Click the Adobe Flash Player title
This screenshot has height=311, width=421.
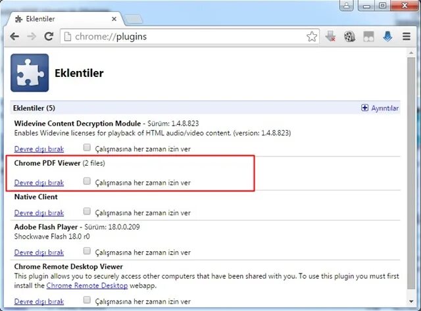46,227
